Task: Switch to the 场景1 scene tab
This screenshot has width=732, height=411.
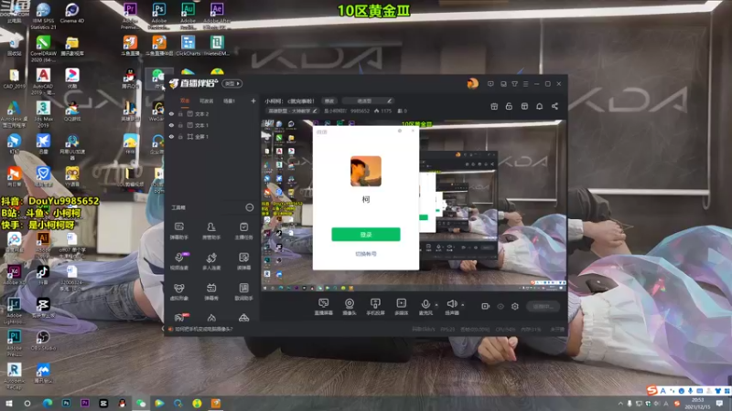Action: coord(229,100)
